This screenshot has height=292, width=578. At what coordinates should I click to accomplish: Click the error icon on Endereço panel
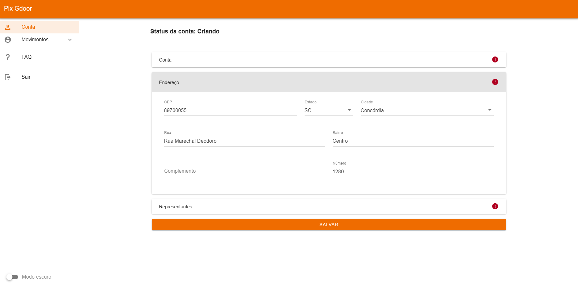tap(495, 82)
